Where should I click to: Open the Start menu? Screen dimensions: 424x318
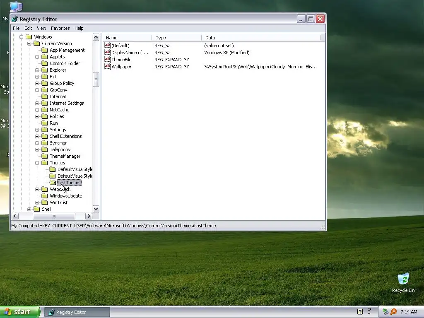pyautogui.click(x=20, y=312)
